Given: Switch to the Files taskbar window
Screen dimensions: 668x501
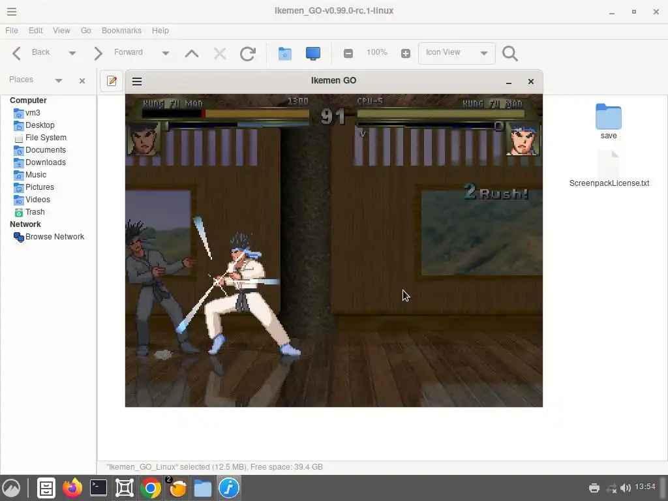Looking at the screenshot, I should click(x=203, y=488).
